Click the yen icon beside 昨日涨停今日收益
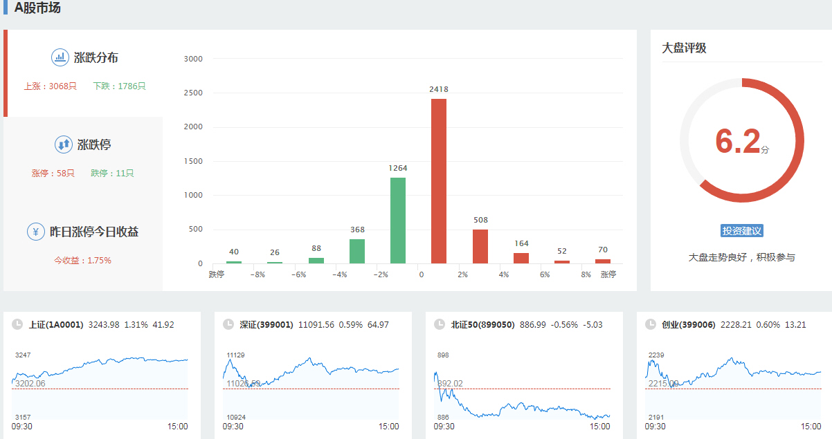This screenshot has width=832, height=439. (x=36, y=232)
